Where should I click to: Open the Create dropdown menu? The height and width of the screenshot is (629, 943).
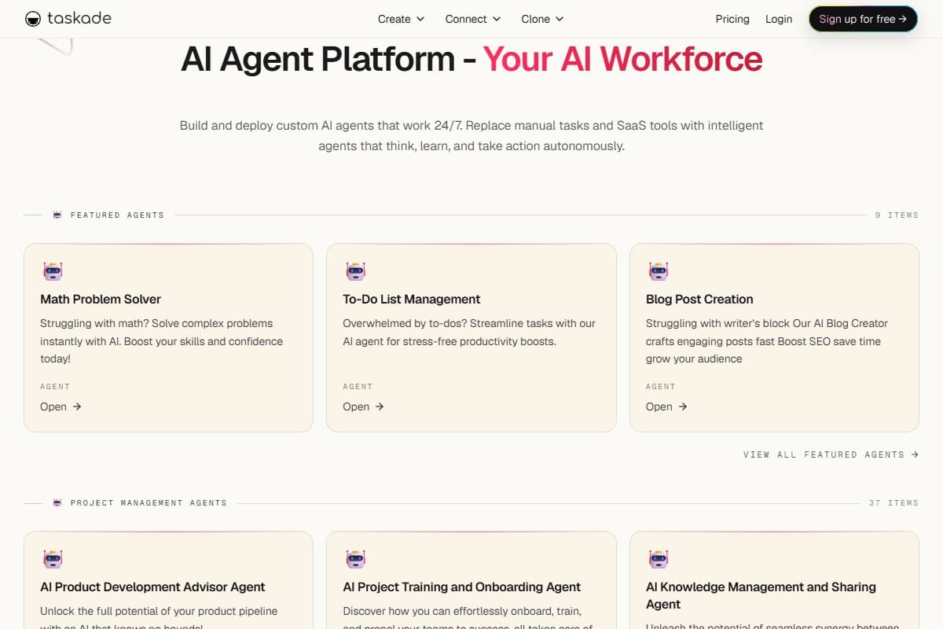[x=401, y=19]
